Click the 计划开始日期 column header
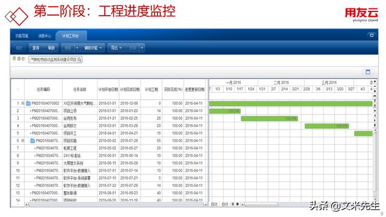The image size is (386, 217). [108, 90]
